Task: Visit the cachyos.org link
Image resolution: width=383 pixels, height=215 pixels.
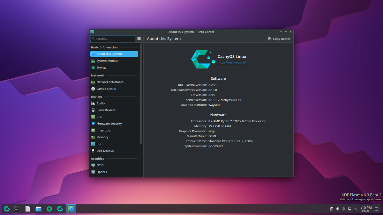Action: (x=231, y=62)
